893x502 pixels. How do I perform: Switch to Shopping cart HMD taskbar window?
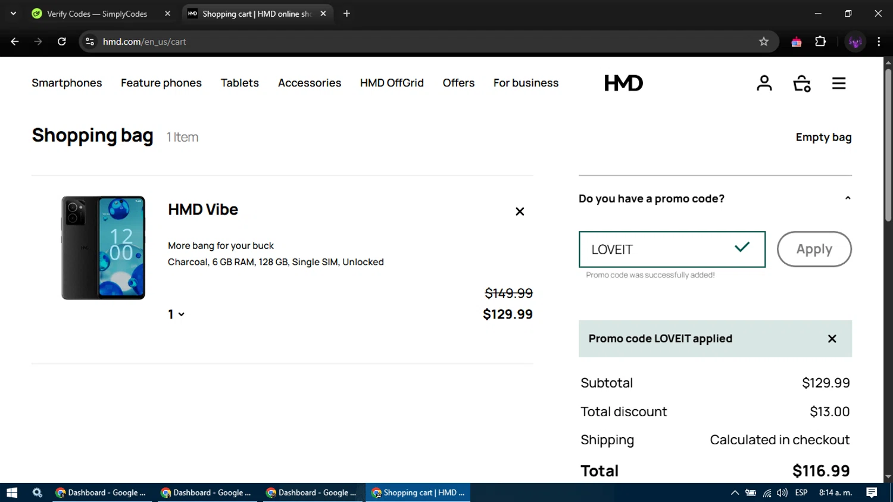(418, 492)
